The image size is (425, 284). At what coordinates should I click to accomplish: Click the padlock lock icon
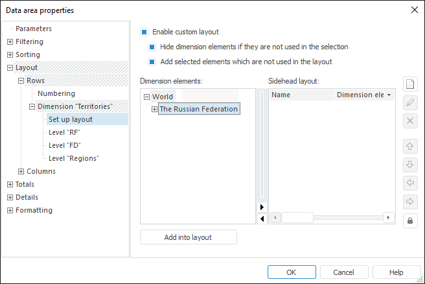coord(409,220)
